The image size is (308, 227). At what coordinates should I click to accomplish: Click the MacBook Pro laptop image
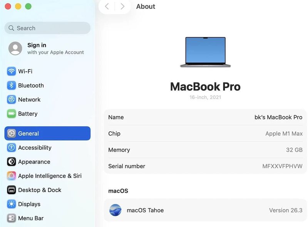205,52
